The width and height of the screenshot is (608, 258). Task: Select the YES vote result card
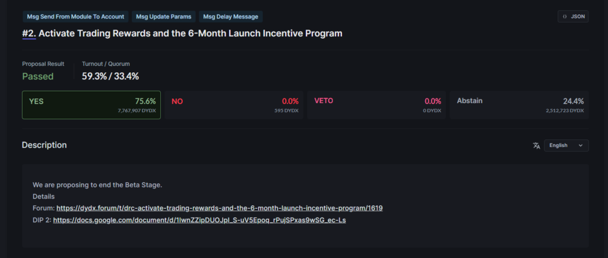(91, 105)
